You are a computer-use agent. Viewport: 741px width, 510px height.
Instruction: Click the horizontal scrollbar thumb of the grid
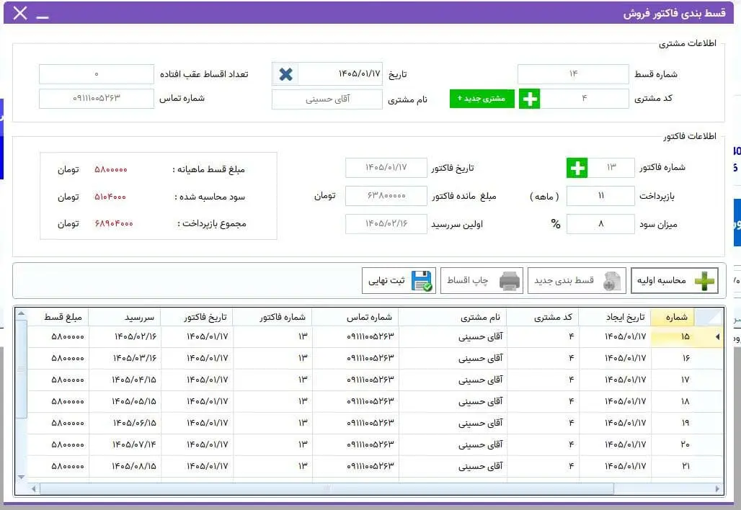point(327,488)
